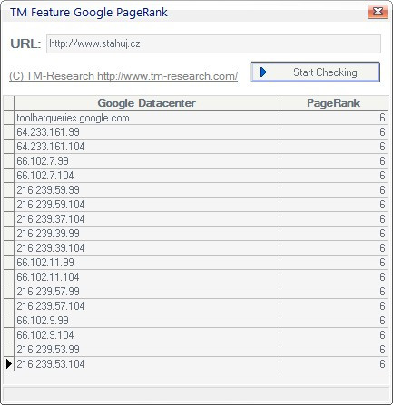The height and width of the screenshot is (405, 393).
Task: Click the current-row arrow indicator for 216.239.53.104
Action: pos(9,364)
